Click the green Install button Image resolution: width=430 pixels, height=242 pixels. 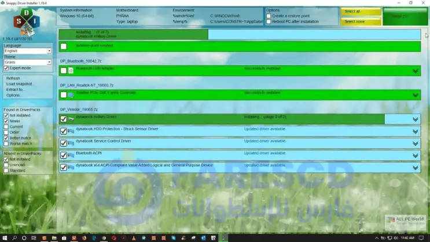(405, 16)
